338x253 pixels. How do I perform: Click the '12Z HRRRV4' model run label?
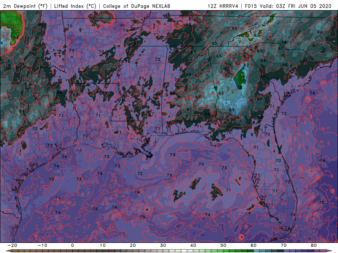(x=223, y=6)
